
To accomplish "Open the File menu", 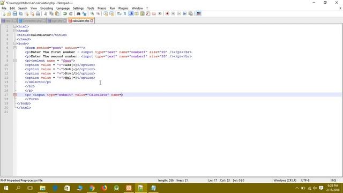I will click(4, 9).
